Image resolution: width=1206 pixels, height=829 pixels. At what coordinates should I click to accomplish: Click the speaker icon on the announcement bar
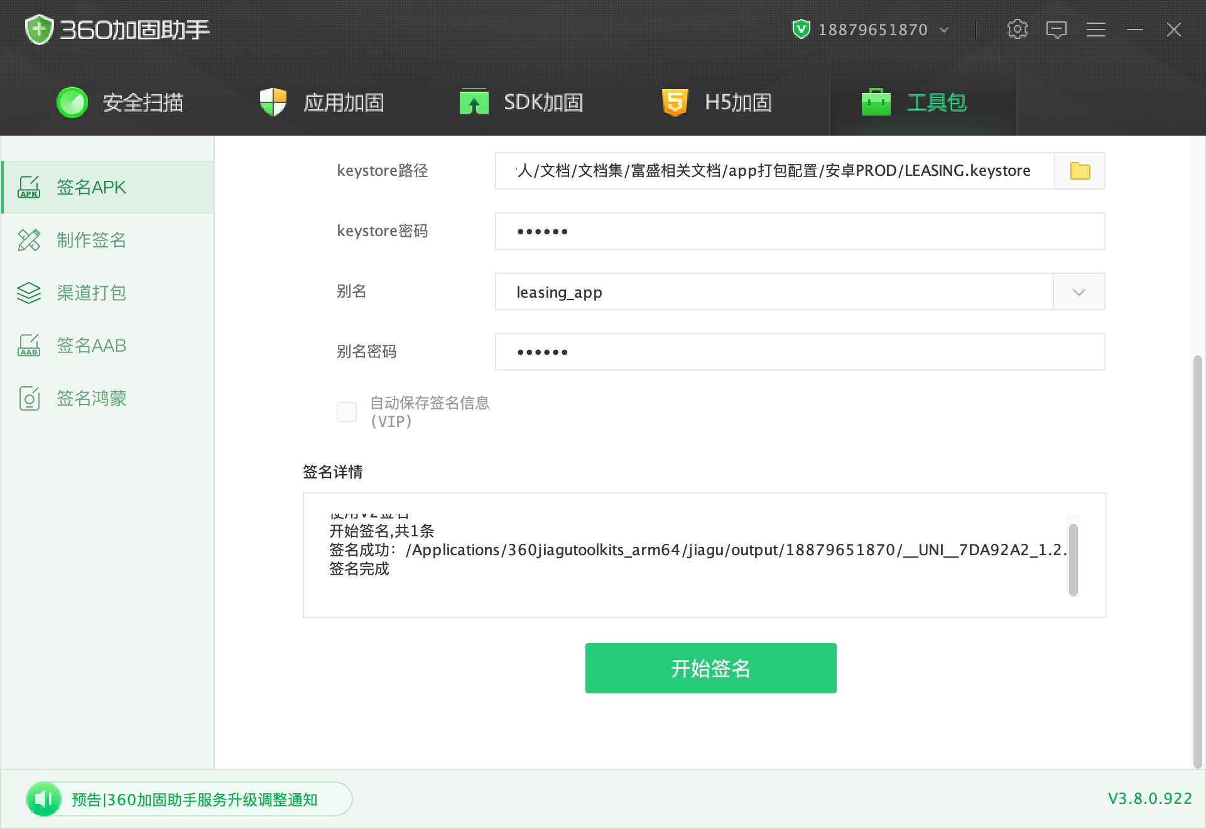coord(44,799)
